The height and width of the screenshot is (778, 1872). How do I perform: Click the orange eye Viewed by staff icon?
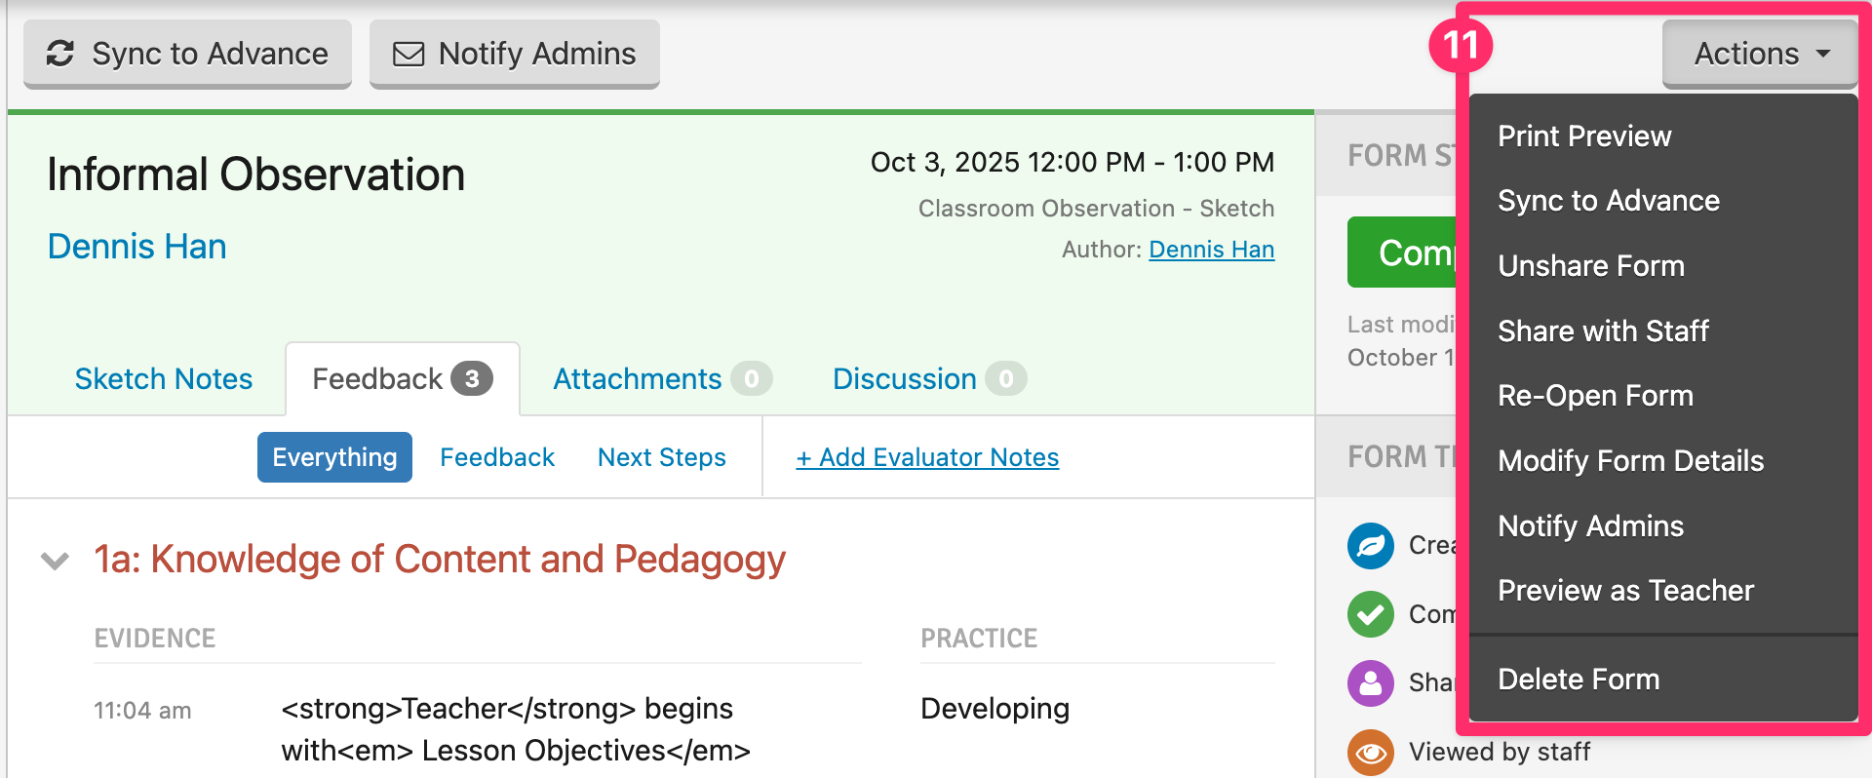[x=1371, y=752]
